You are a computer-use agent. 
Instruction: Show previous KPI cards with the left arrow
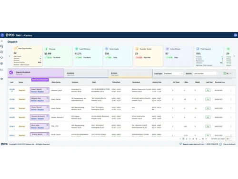coord(10,56)
